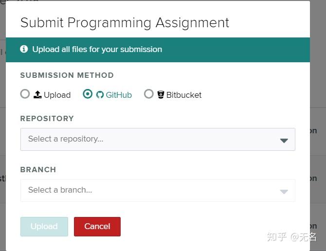The height and width of the screenshot is (251, 326).
Task: Select the Upload radio button
Action: [x=25, y=94]
